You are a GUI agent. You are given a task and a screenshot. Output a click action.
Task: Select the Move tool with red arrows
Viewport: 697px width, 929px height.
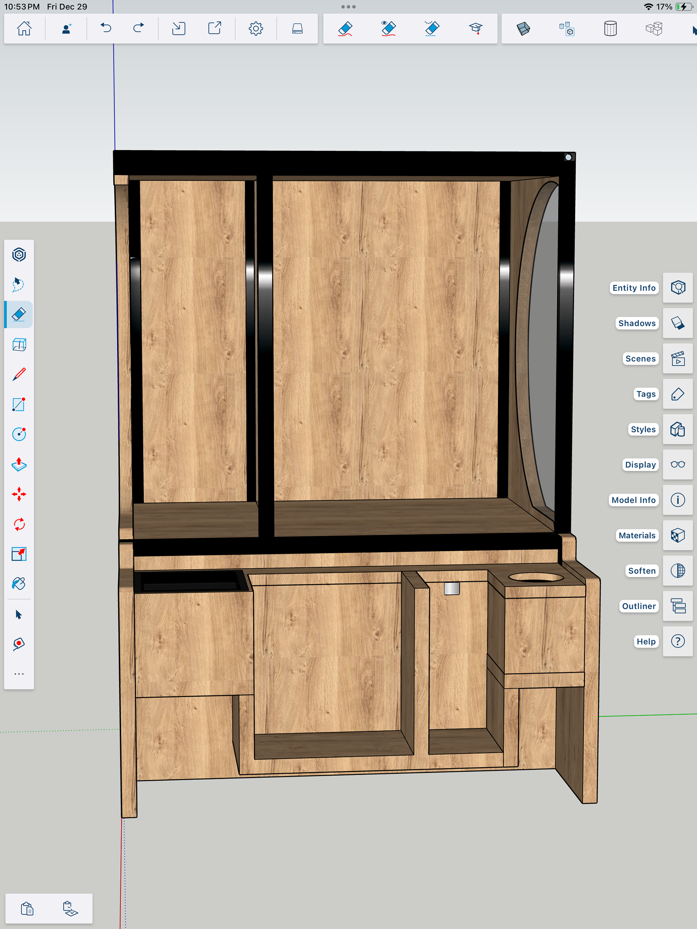coord(19,494)
